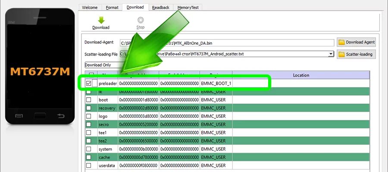Click the recovery partition name
Viewport: 388px width, 172px height.
107,108
